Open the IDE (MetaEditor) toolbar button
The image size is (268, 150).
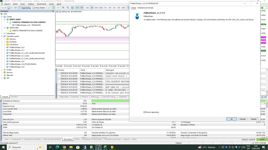coord(15,8)
